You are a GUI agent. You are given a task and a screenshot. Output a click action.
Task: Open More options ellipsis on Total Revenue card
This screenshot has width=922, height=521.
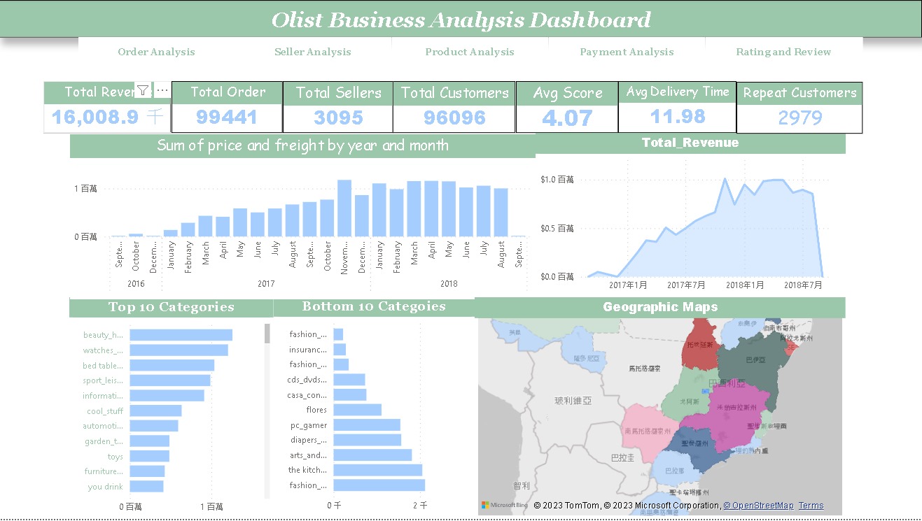[162, 90]
